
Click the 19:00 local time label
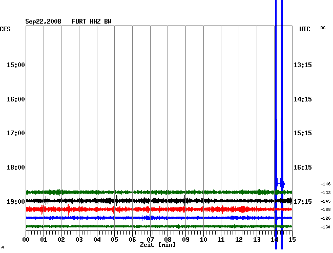(16, 201)
